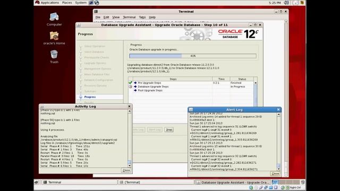The height and width of the screenshot is (191, 340).
Task: Switch to [Terminal] taskbar entry
Action: tap(156, 183)
